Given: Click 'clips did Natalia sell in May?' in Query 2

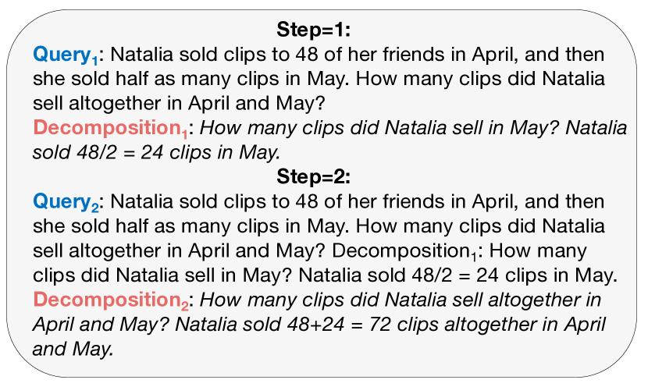Looking at the screenshot, I should [162, 275].
